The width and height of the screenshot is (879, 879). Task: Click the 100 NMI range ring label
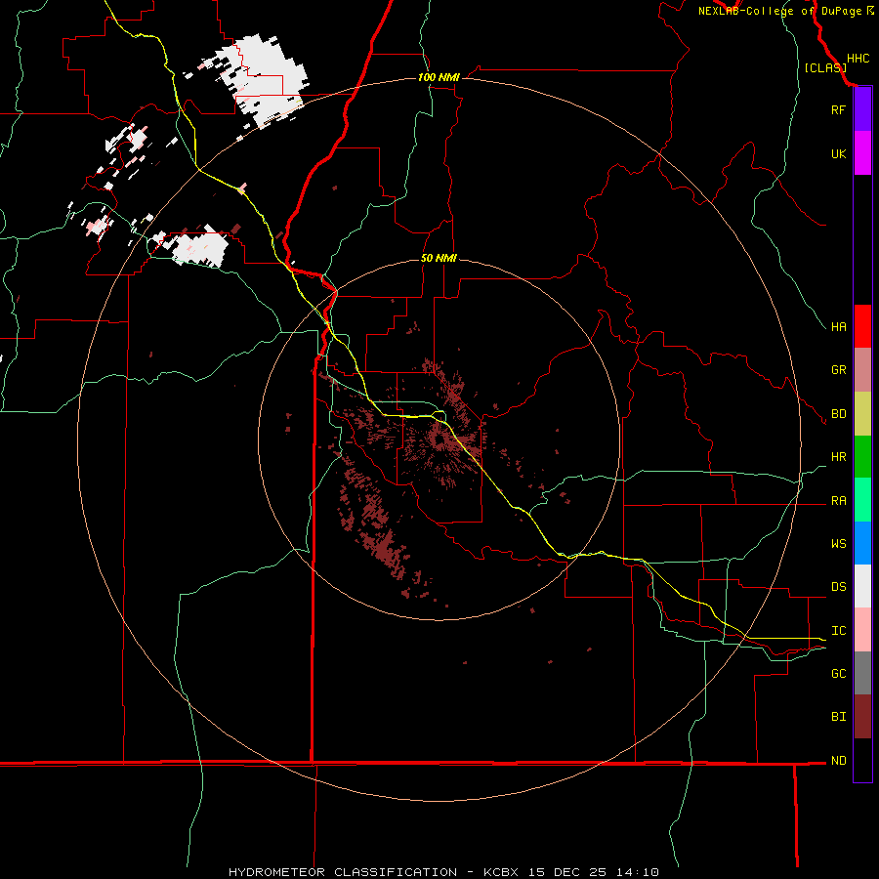tap(439, 77)
